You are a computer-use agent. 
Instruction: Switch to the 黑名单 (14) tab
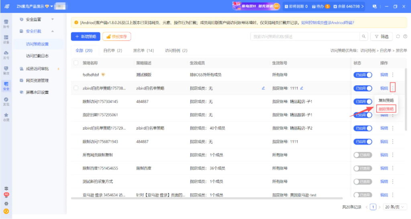pos(143,50)
